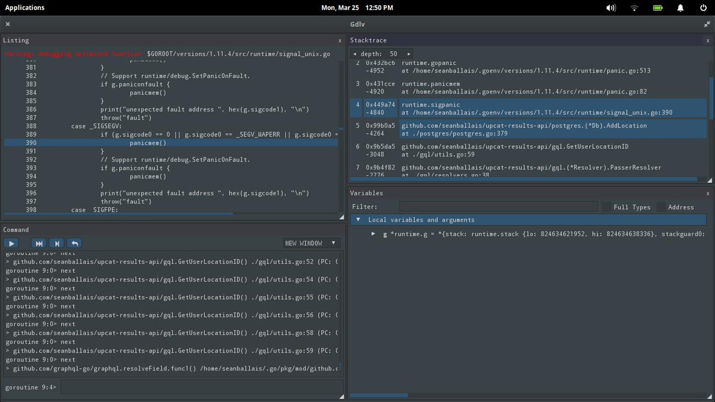Screen dimensions: 715x402
Task: Click the Step debugger button
Action: point(56,243)
